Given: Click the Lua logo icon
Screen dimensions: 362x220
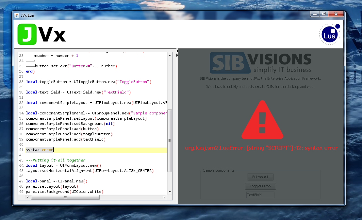Looking at the screenshot, I should pyautogui.click(x=330, y=34).
